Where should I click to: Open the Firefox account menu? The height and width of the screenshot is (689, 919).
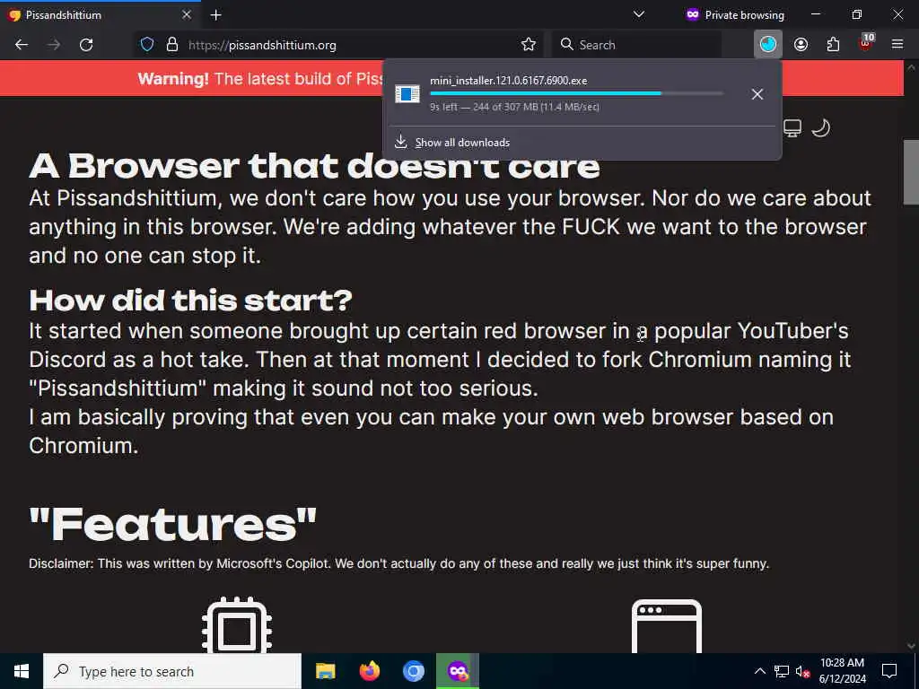point(801,45)
